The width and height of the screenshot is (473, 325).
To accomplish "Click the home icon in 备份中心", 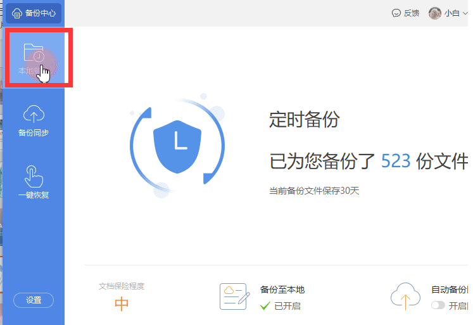I will 17,13.
